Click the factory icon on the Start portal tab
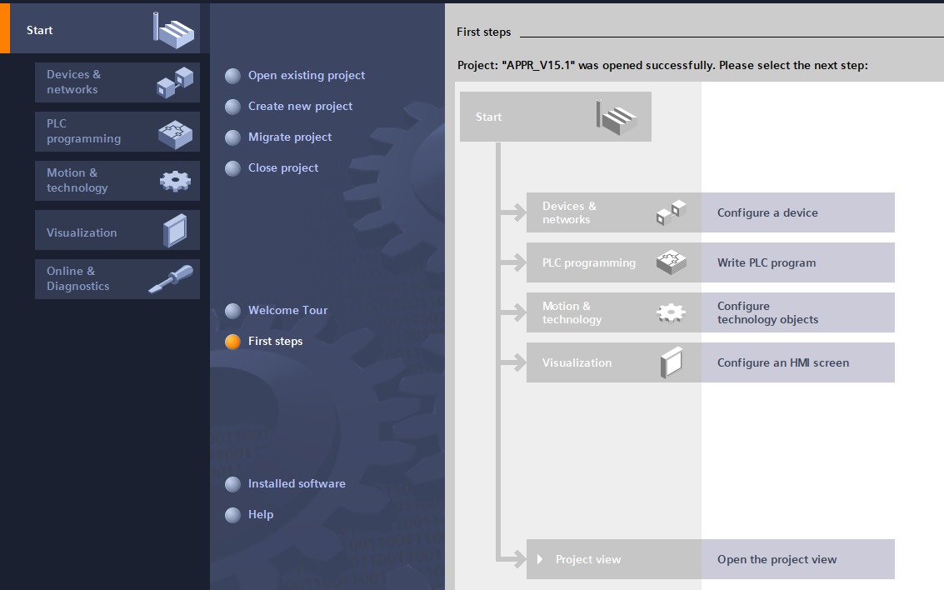The height and width of the screenshot is (590, 944). pos(174,28)
